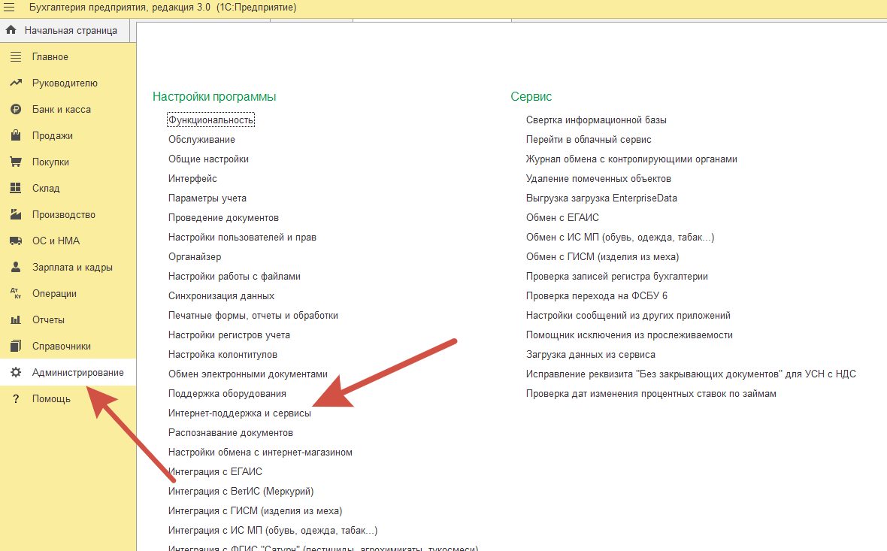The width and height of the screenshot is (887, 551).
Task: Click the ОС и НМА truck icon
Action: click(x=15, y=241)
